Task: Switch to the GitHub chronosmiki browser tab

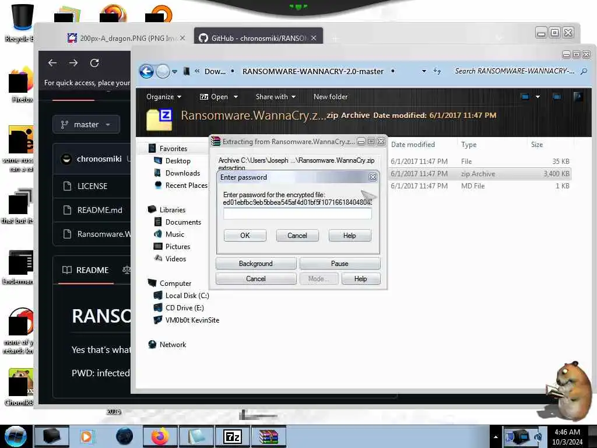Action: point(258,38)
